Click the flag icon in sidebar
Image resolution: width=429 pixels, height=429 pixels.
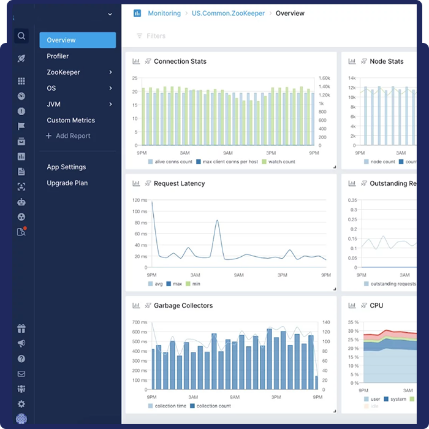21,127
